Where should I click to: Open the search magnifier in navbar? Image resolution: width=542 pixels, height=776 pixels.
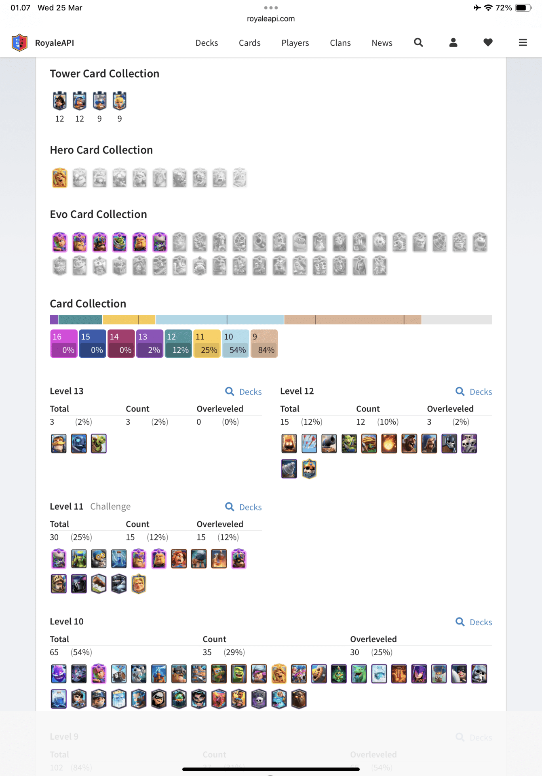tap(418, 42)
